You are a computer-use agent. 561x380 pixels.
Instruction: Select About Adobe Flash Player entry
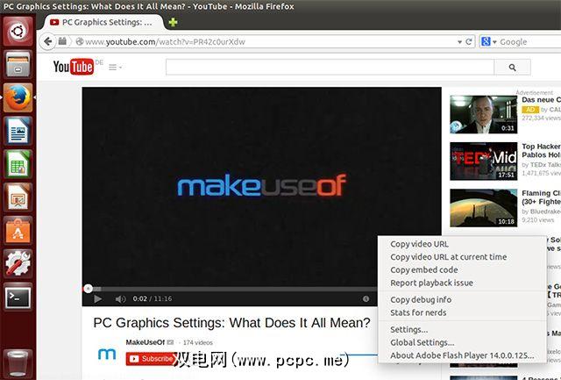[x=462, y=355]
